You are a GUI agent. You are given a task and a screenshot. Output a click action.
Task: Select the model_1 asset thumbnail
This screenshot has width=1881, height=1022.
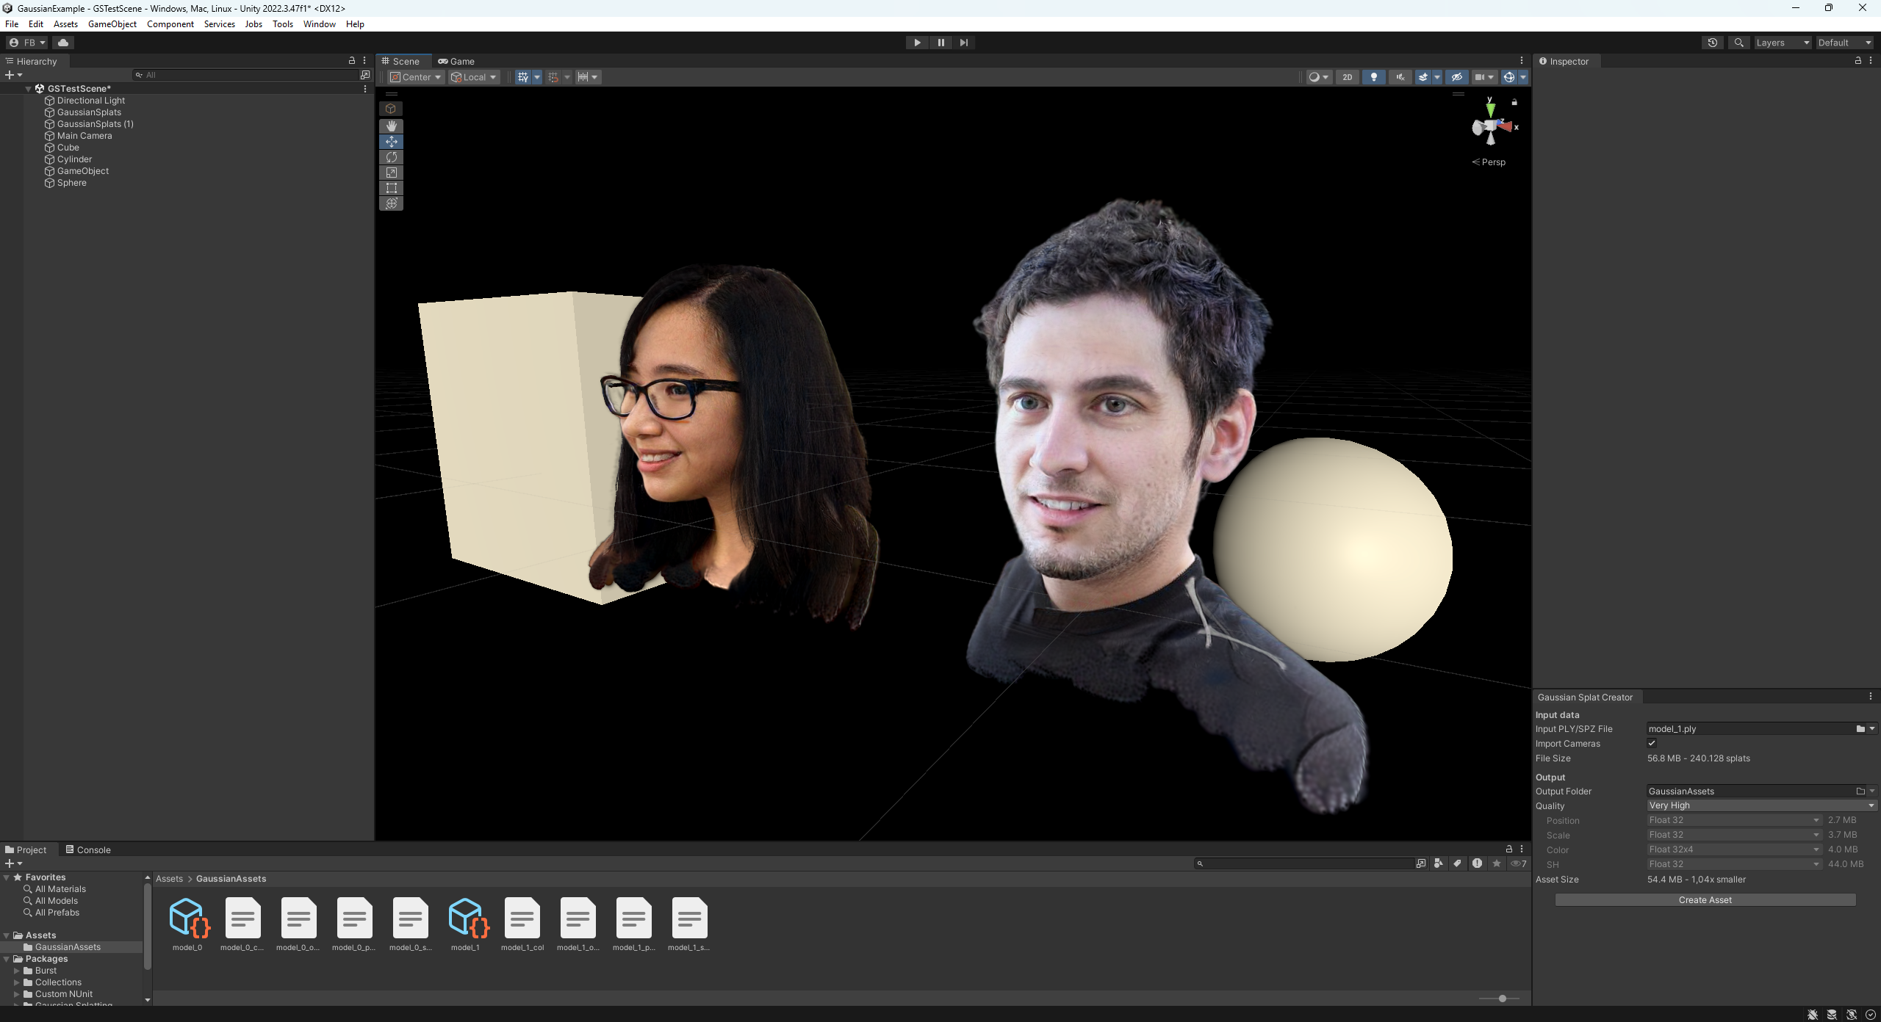pos(466,918)
